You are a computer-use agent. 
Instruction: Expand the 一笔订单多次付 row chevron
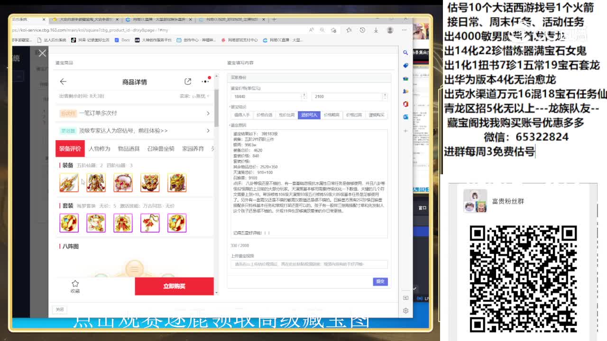pyautogui.click(x=208, y=113)
